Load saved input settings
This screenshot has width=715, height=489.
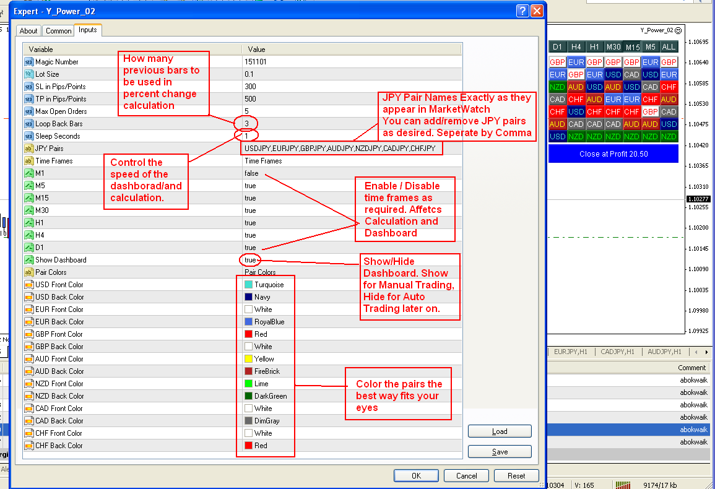pos(500,431)
